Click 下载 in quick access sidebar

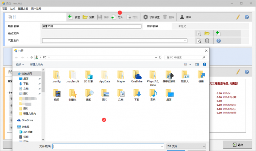[26, 84]
